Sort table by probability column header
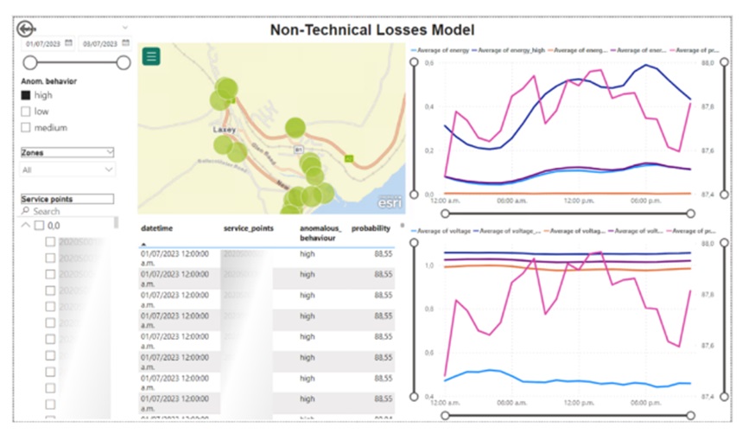Viewport: 742px width, 434px height. coord(371,228)
